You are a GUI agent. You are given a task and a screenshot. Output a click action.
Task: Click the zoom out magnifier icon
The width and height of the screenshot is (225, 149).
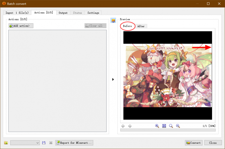tap(178, 126)
